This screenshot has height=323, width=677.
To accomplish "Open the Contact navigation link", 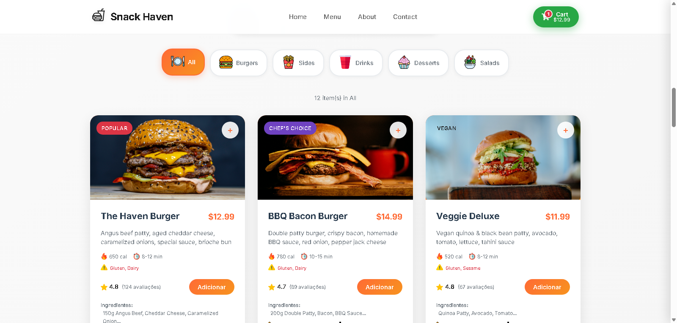I will [x=405, y=17].
